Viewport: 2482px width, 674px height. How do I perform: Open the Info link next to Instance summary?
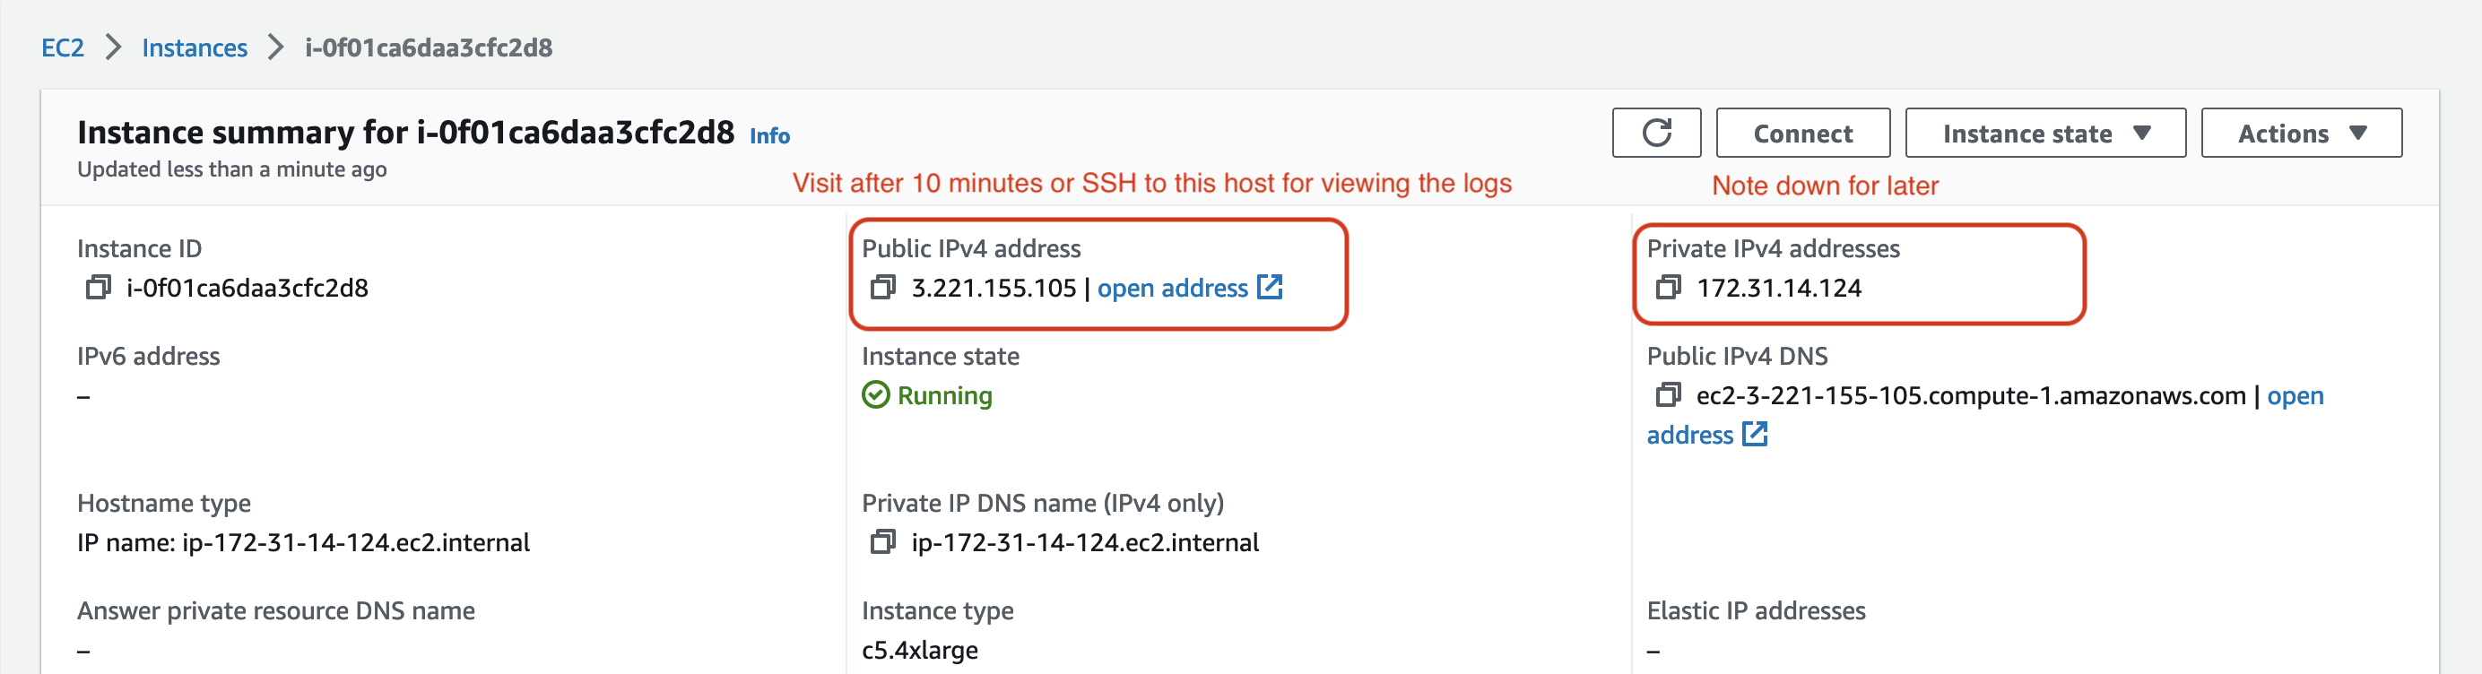tap(770, 137)
